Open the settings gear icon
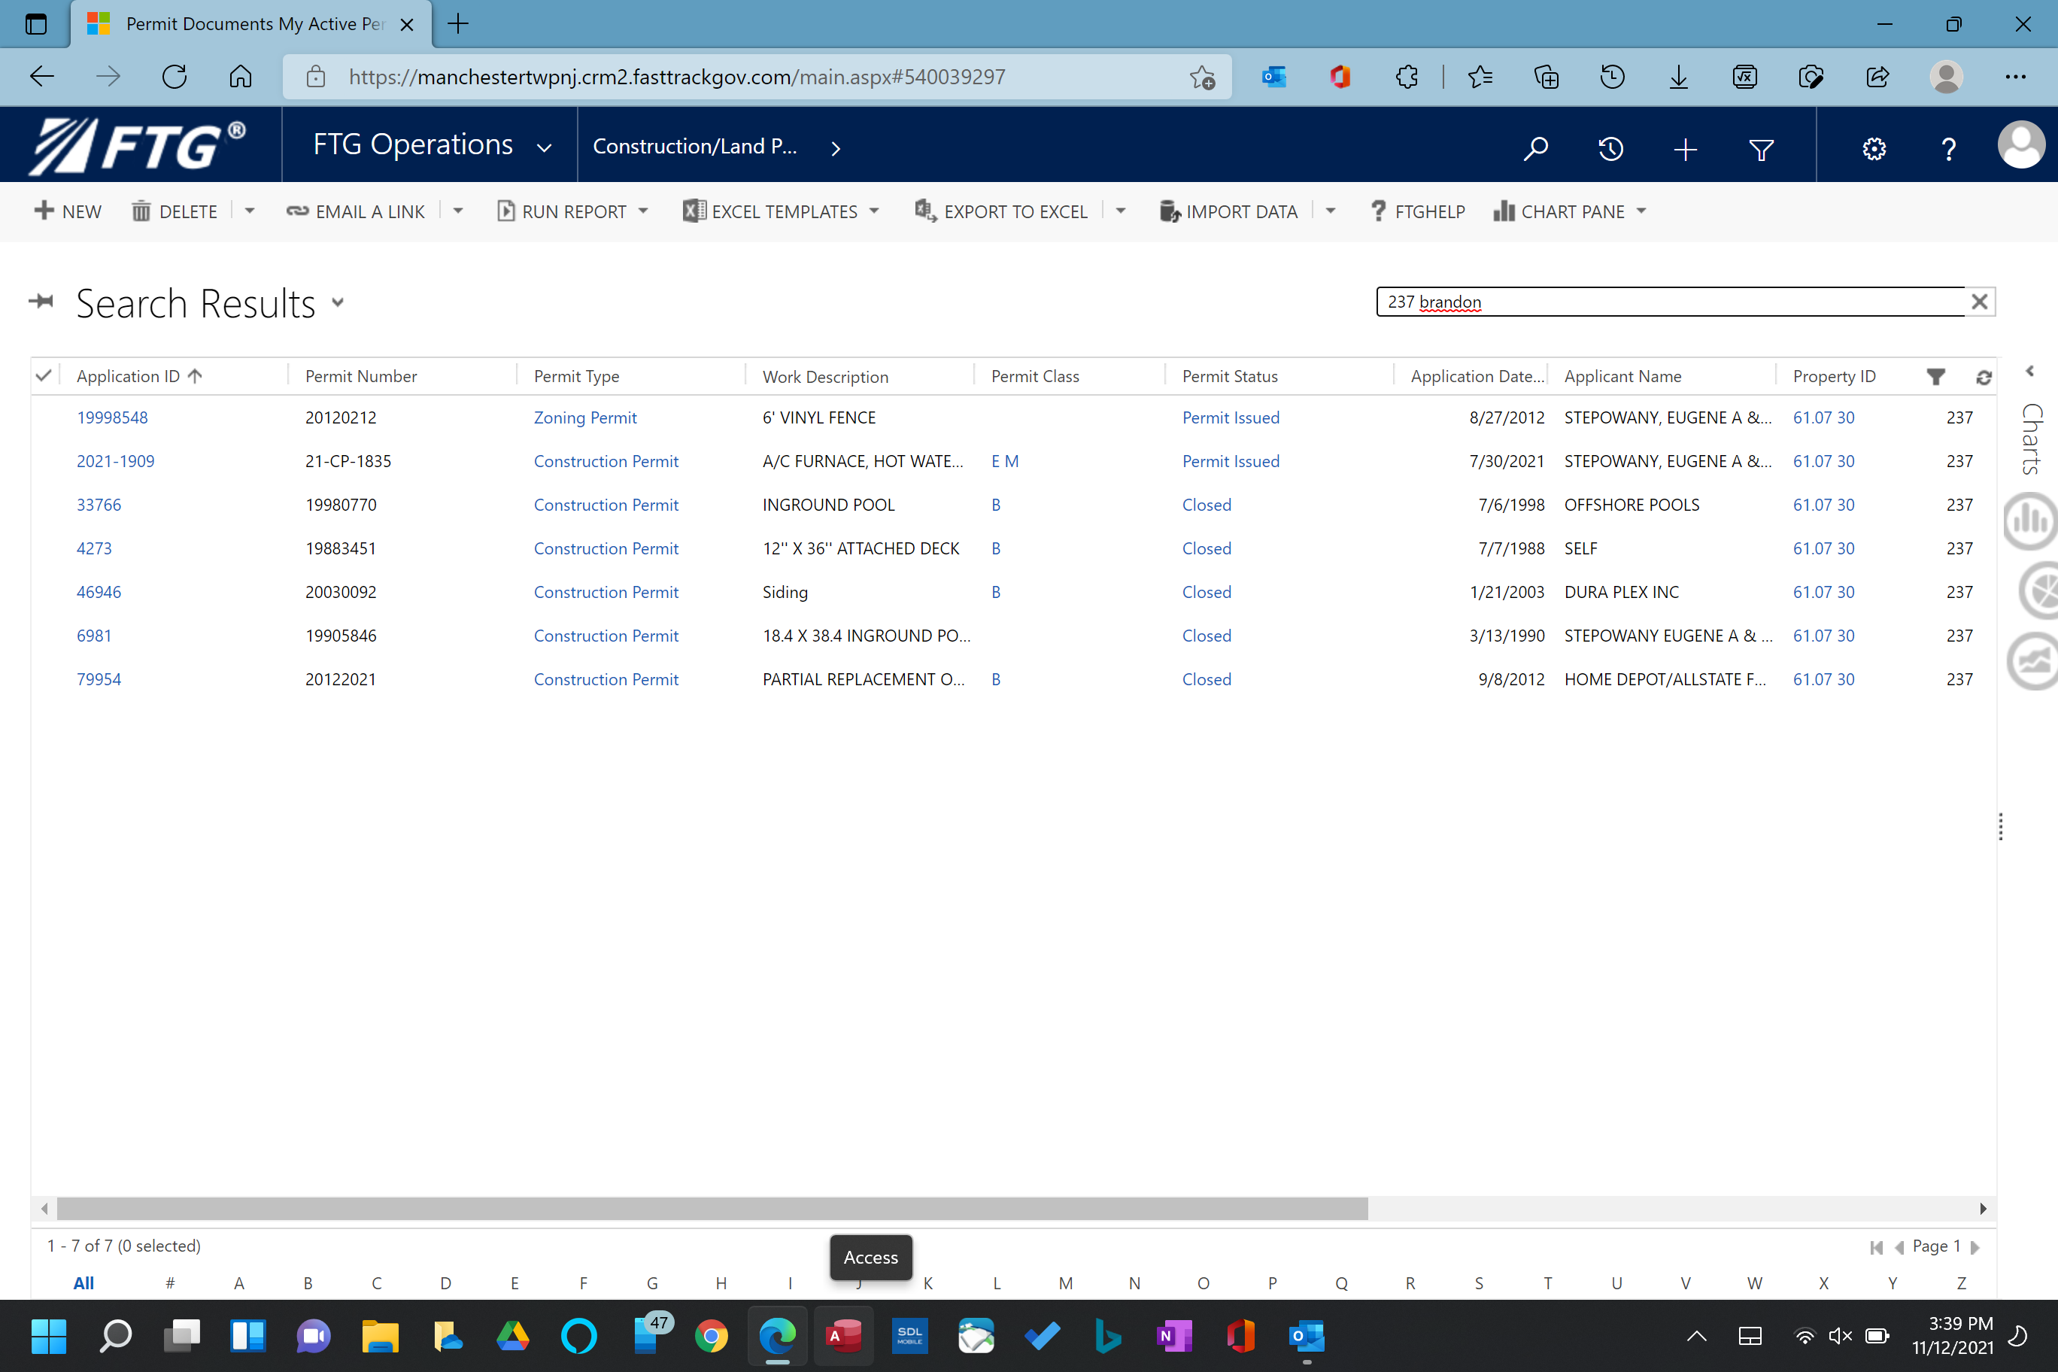This screenshot has width=2058, height=1372. [x=1874, y=149]
